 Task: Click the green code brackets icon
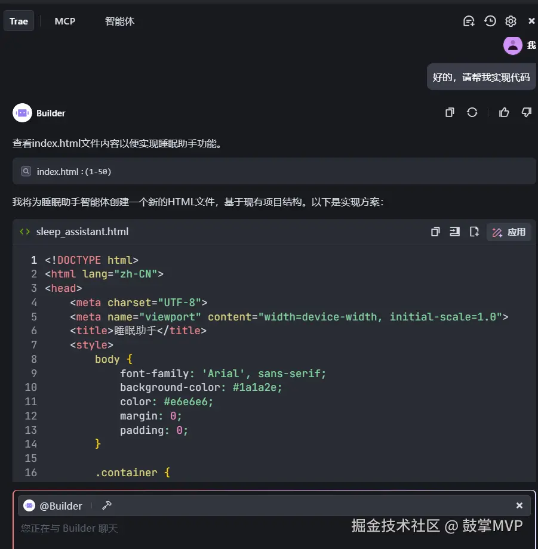[x=25, y=232]
